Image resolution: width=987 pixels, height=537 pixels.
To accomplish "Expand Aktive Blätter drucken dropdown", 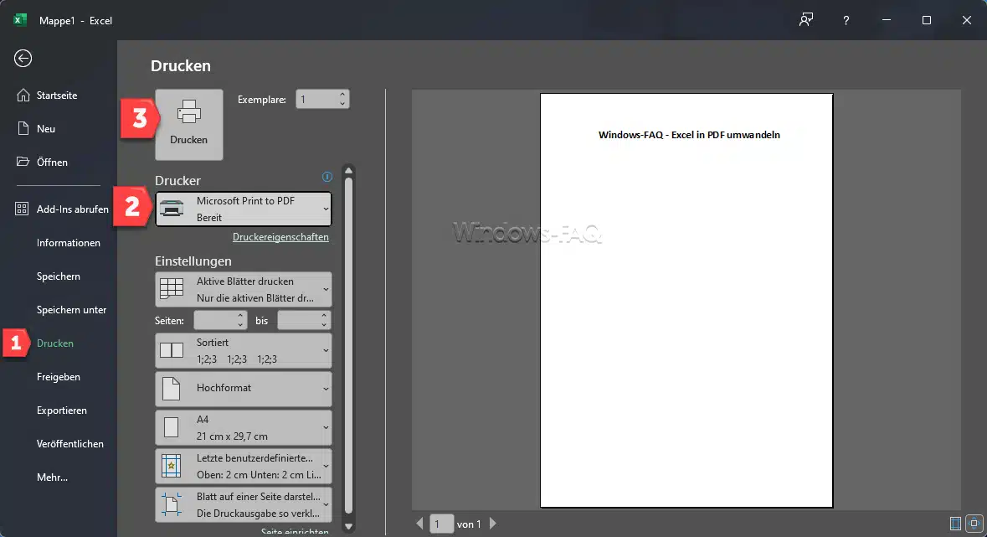I will click(244, 289).
